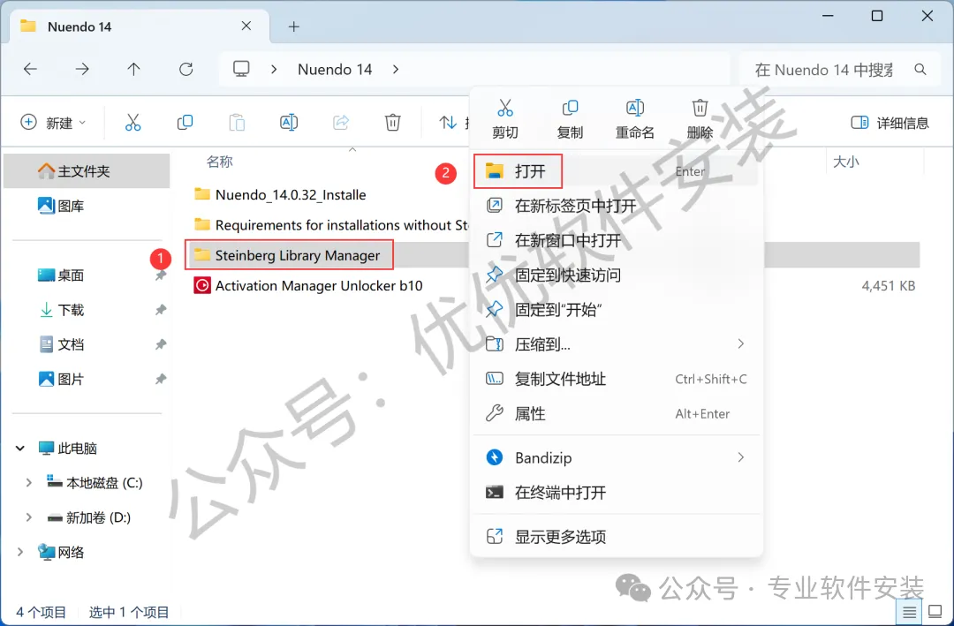Choose 复制文件地址
The width and height of the screenshot is (954, 626).
[x=617, y=379]
